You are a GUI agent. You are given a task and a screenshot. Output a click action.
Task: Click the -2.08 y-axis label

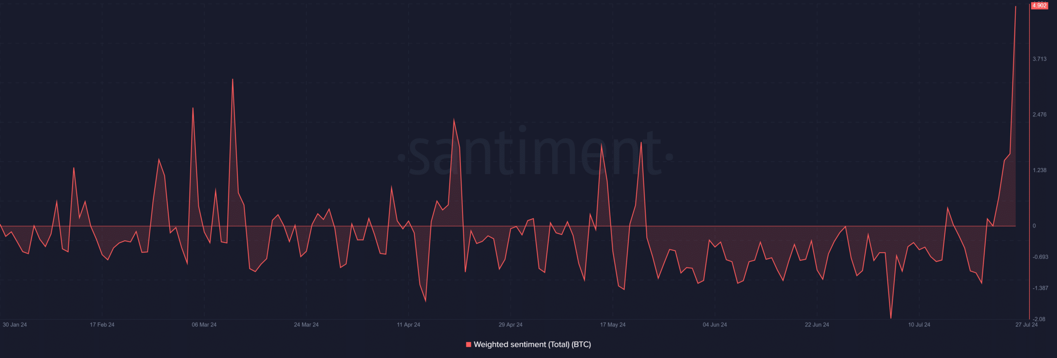tap(1039, 319)
